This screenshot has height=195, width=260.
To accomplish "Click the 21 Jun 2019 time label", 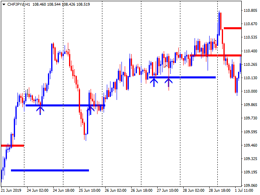I will (11, 191).
